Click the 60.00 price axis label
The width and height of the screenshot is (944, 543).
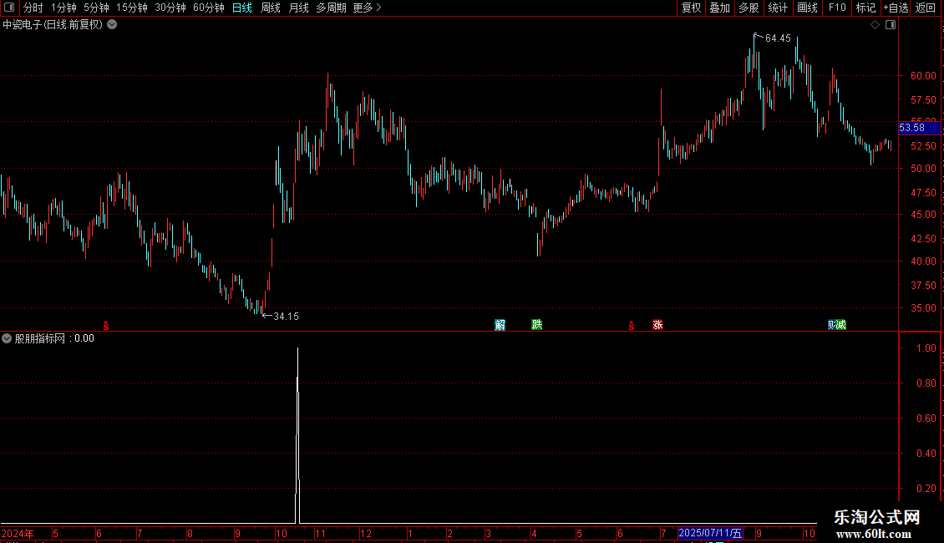coord(923,76)
